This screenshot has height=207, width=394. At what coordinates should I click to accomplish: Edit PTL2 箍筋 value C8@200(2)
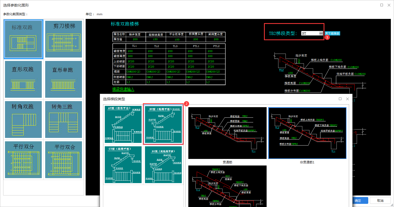point(213,71)
